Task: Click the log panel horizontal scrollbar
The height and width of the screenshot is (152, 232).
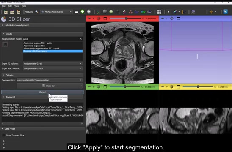Action: [42, 123]
